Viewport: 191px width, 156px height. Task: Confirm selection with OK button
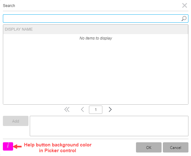tap(149, 147)
